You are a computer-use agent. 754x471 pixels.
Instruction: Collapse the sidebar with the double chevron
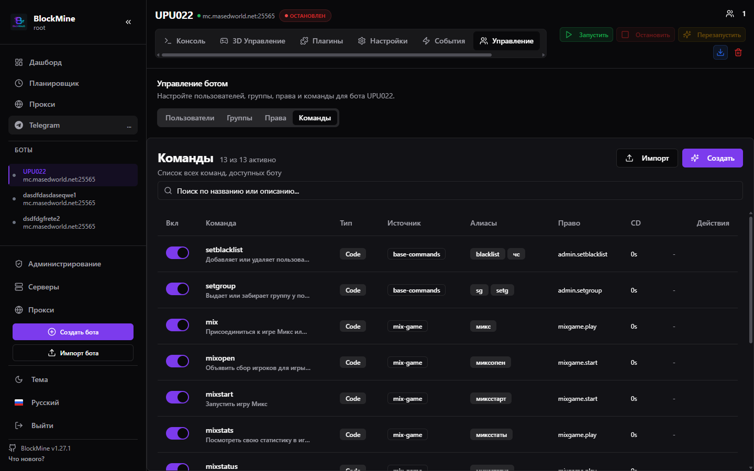tap(128, 22)
